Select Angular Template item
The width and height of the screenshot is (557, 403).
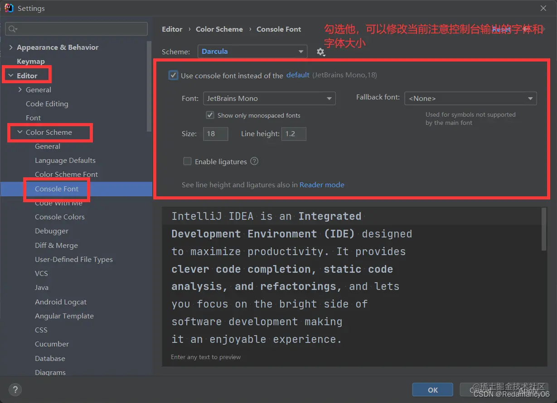pyautogui.click(x=64, y=316)
